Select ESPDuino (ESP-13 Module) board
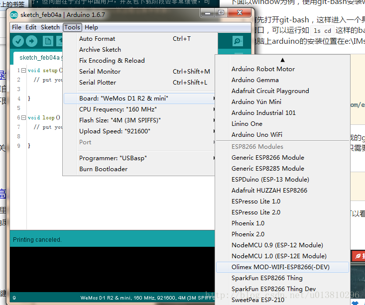This screenshot has width=365, height=305. point(282,180)
